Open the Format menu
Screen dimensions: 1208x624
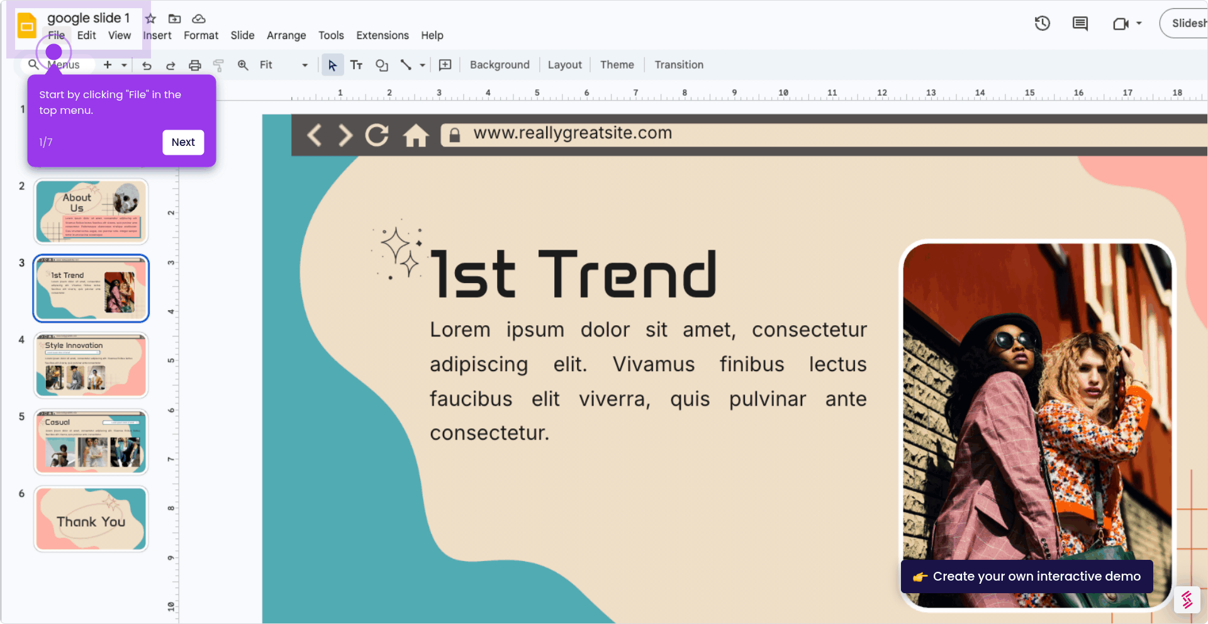point(201,35)
